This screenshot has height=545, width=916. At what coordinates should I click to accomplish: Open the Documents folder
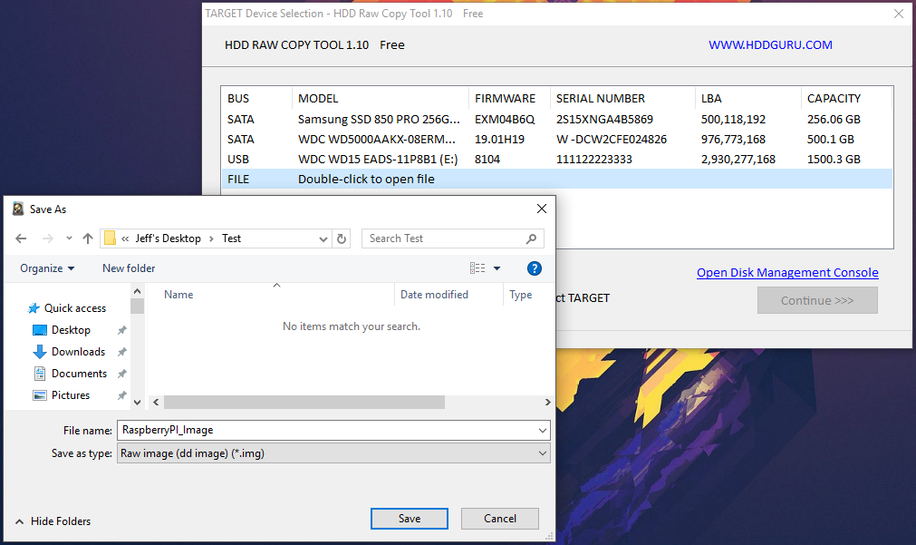pyautogui.click(x=79, y=373)
